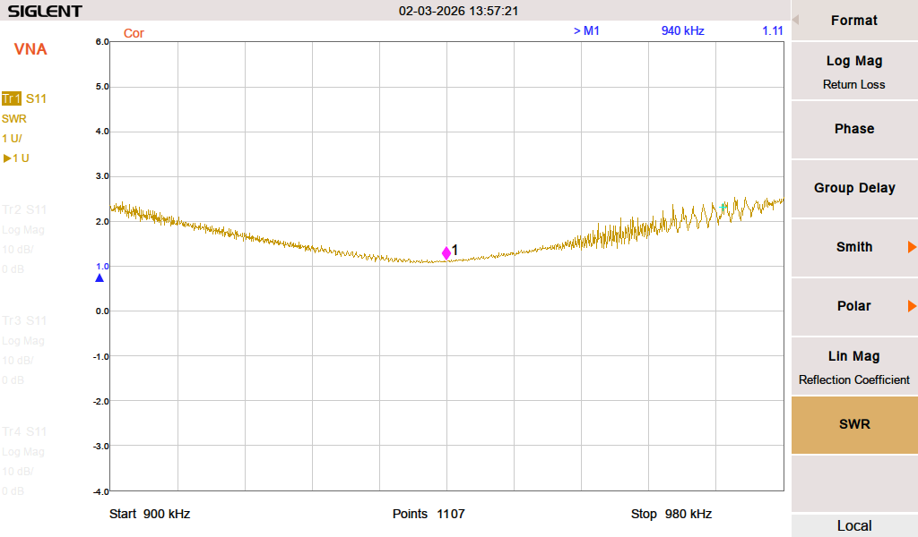This screenshot has height=537, width=918.
Task: Edit the Points 1107 setting
Action: [x=429, y=514]
